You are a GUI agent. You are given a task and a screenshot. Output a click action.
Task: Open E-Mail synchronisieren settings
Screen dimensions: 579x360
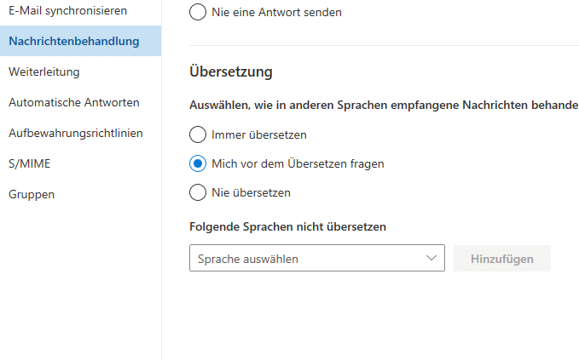pyautogui.click(x=67, y=10)
